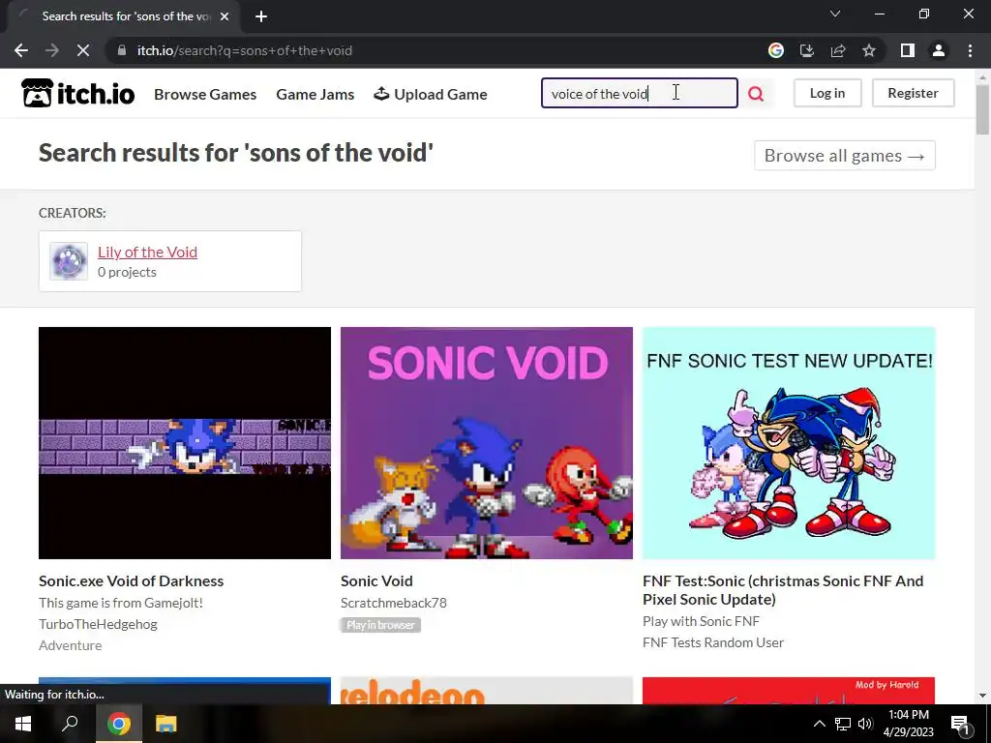This screenshot has width=991, height=743.
Task: Open Sonic.exe Void of Darkness thumbnail
Action: (x=185, y=443)
